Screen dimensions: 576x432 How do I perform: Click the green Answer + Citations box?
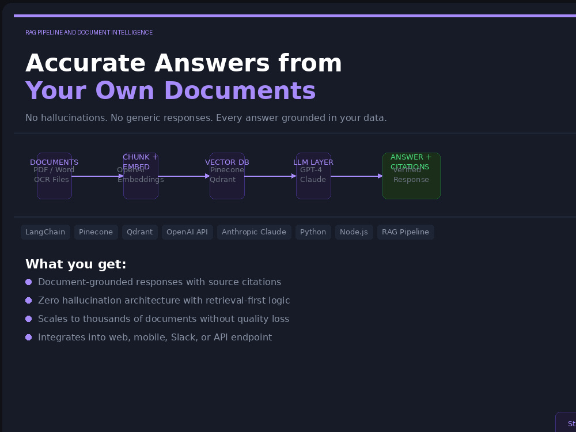click(x=411, y=176)
